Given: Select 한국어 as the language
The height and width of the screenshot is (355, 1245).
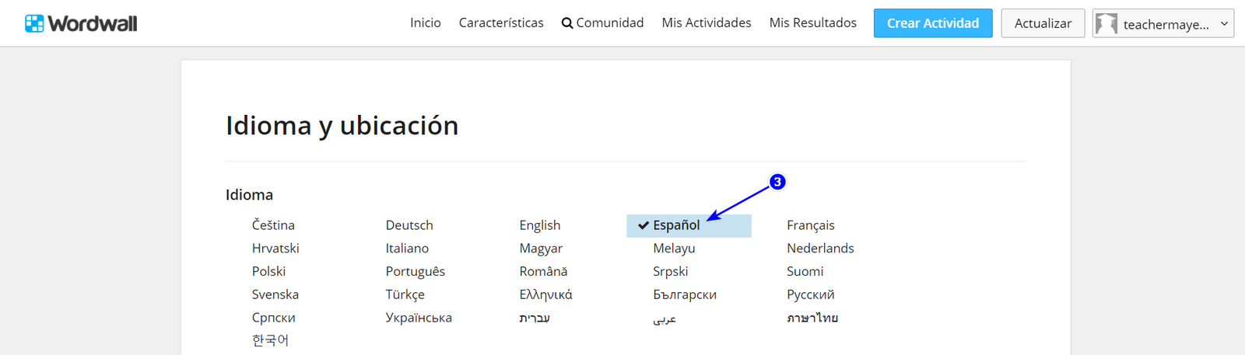Looking at the screenshot, I should pos(270,340).
